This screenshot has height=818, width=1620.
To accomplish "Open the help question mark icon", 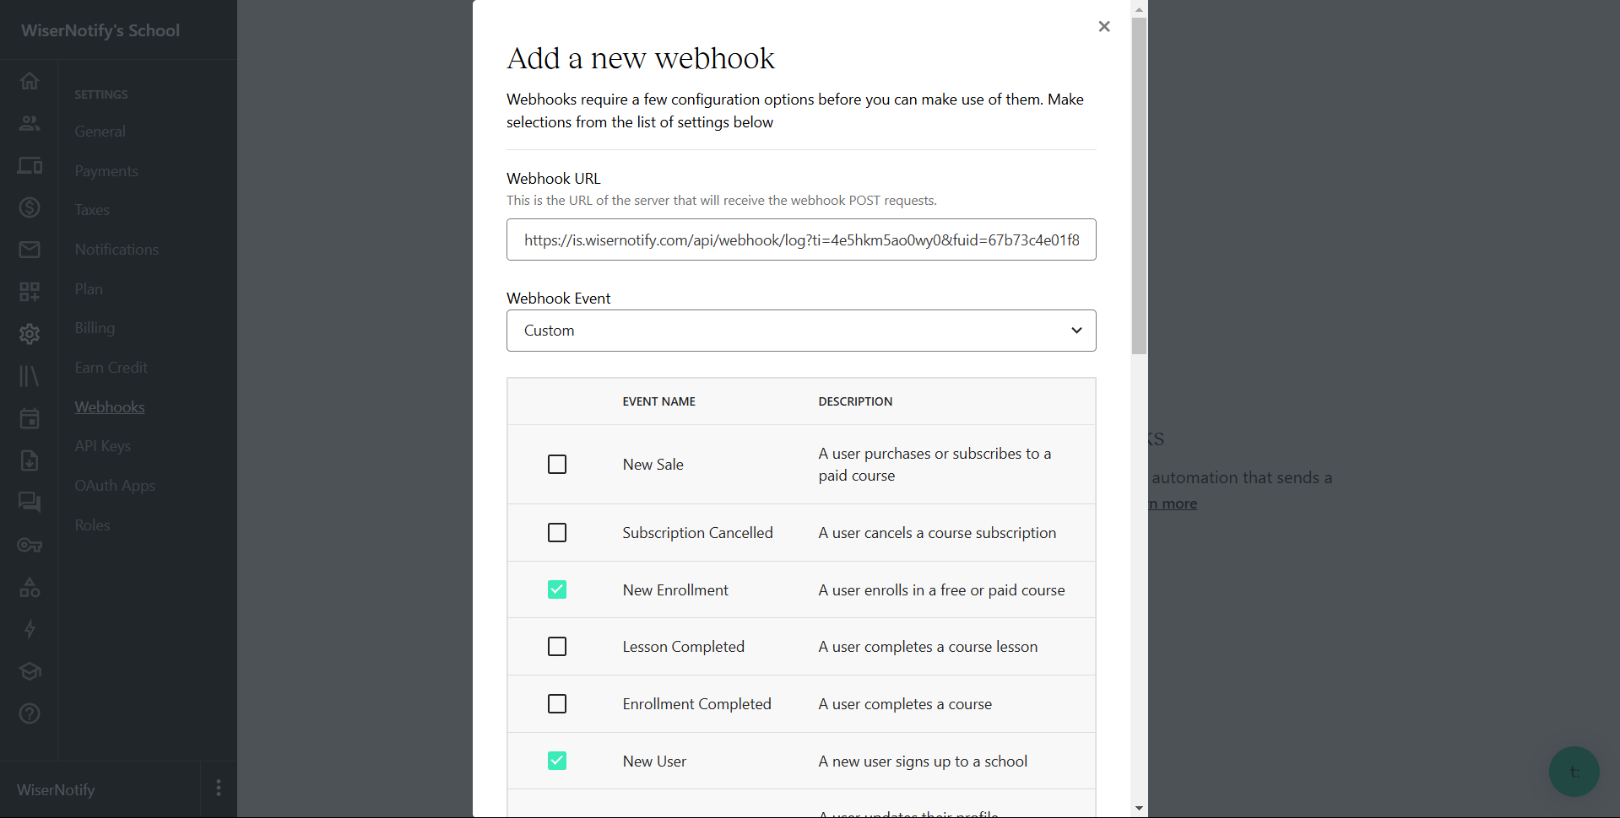I will (30, 713).
